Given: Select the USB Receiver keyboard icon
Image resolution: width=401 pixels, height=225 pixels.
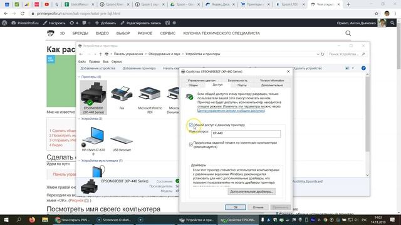Looking at the screenshot, I should point(122,140).
